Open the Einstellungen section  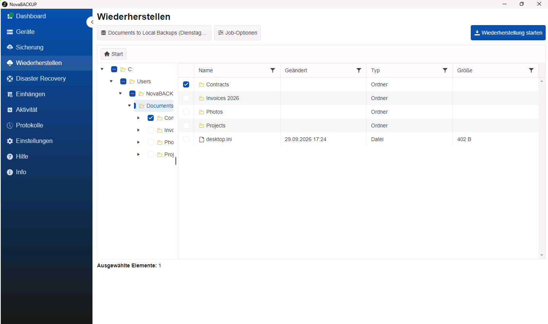tap(46, 141)
